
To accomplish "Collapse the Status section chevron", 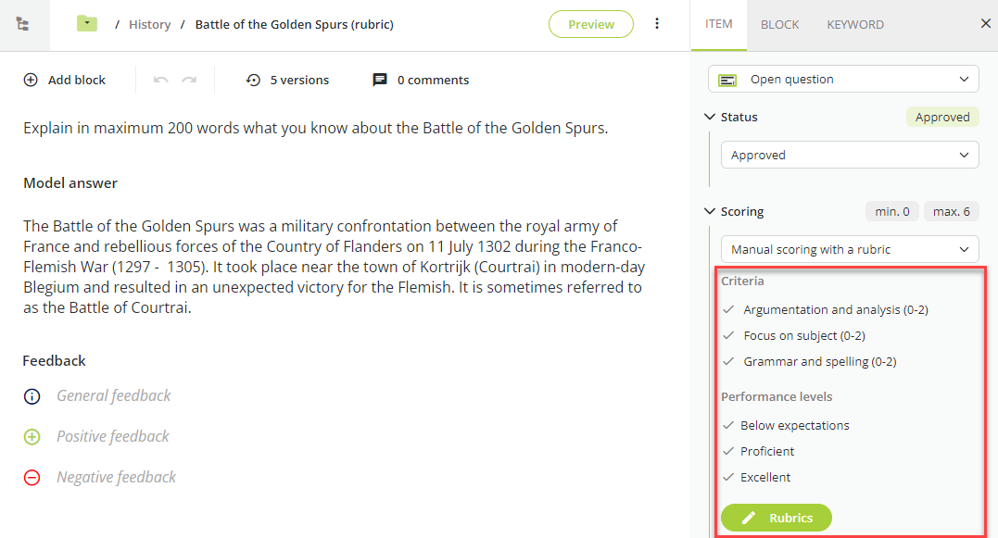I will pos(710,117).
